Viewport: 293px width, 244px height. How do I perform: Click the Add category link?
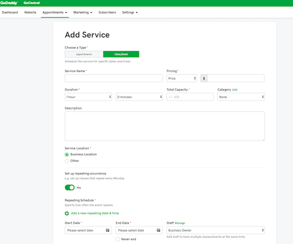235,90
